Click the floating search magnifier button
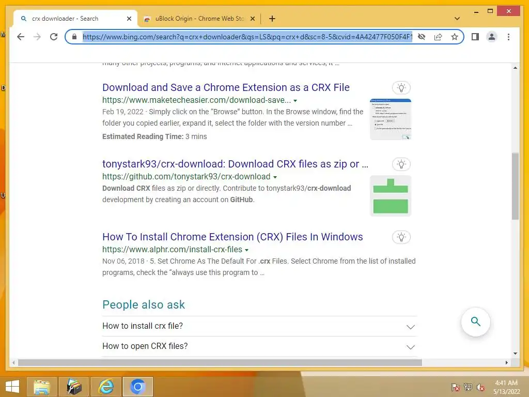 475,322
